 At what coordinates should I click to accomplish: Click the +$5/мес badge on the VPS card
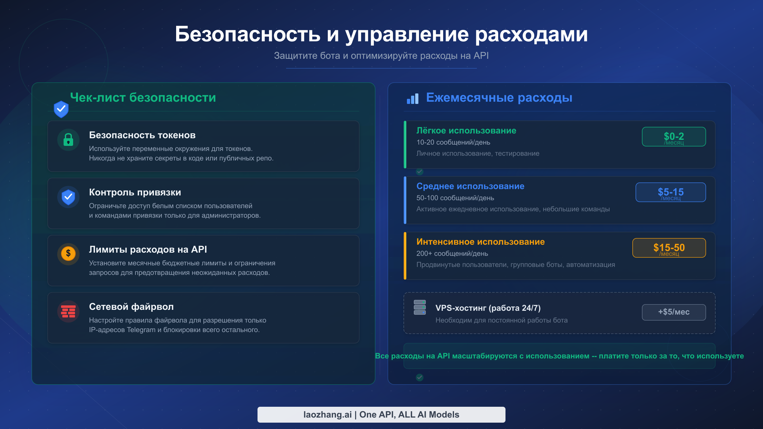click(673, 312)
